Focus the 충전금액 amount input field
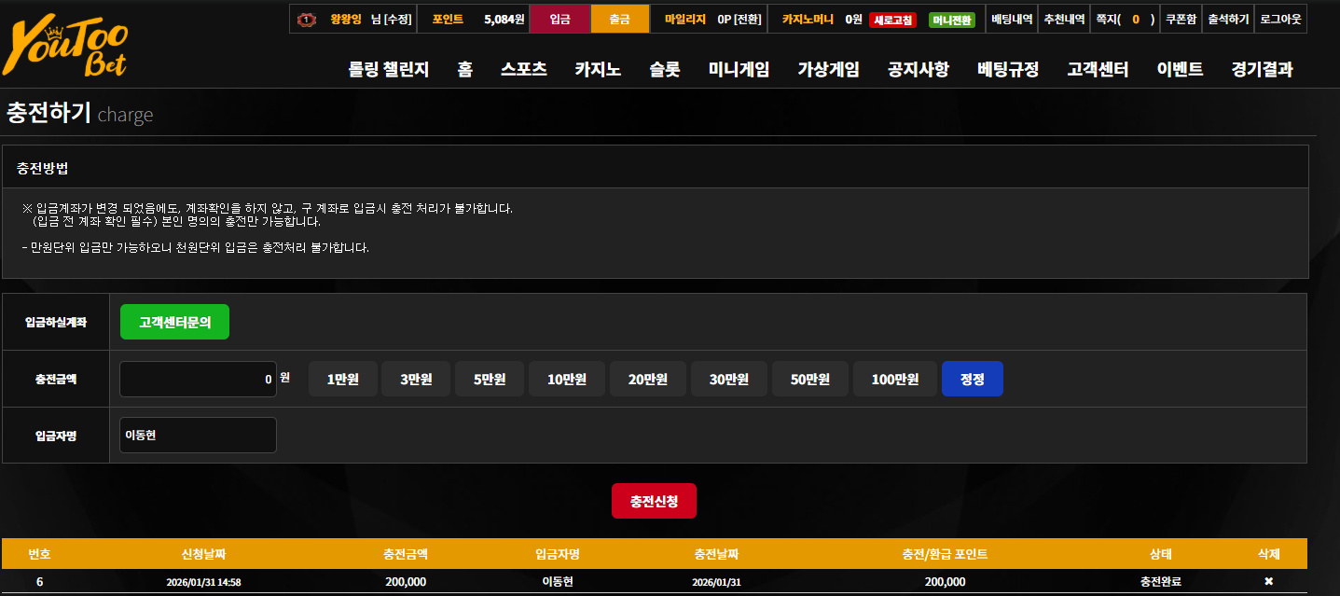 pyautogui.click(x=198, y=379)
